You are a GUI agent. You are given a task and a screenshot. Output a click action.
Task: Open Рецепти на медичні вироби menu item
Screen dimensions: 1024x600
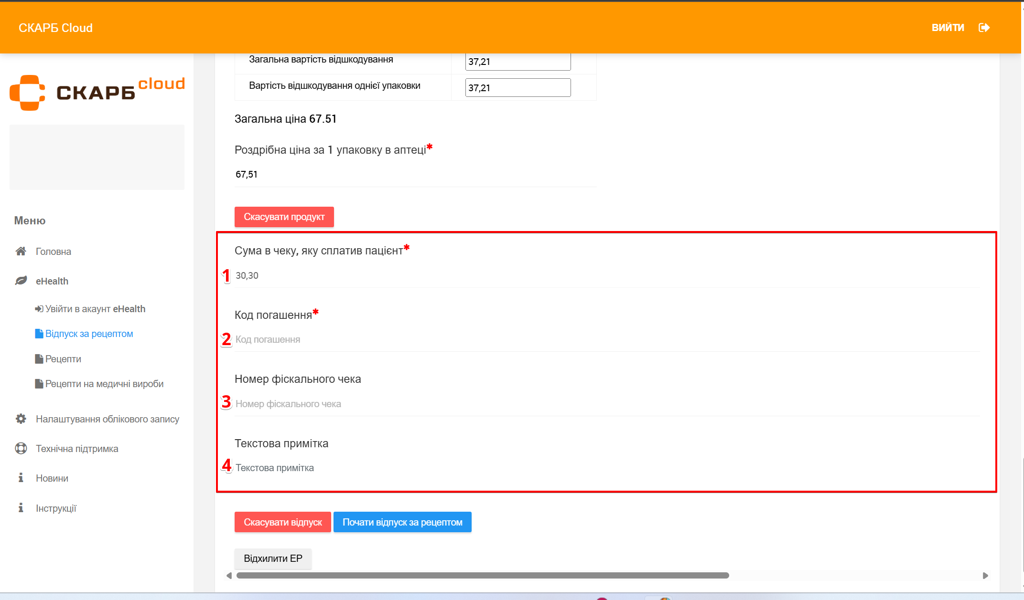(104, 384)
